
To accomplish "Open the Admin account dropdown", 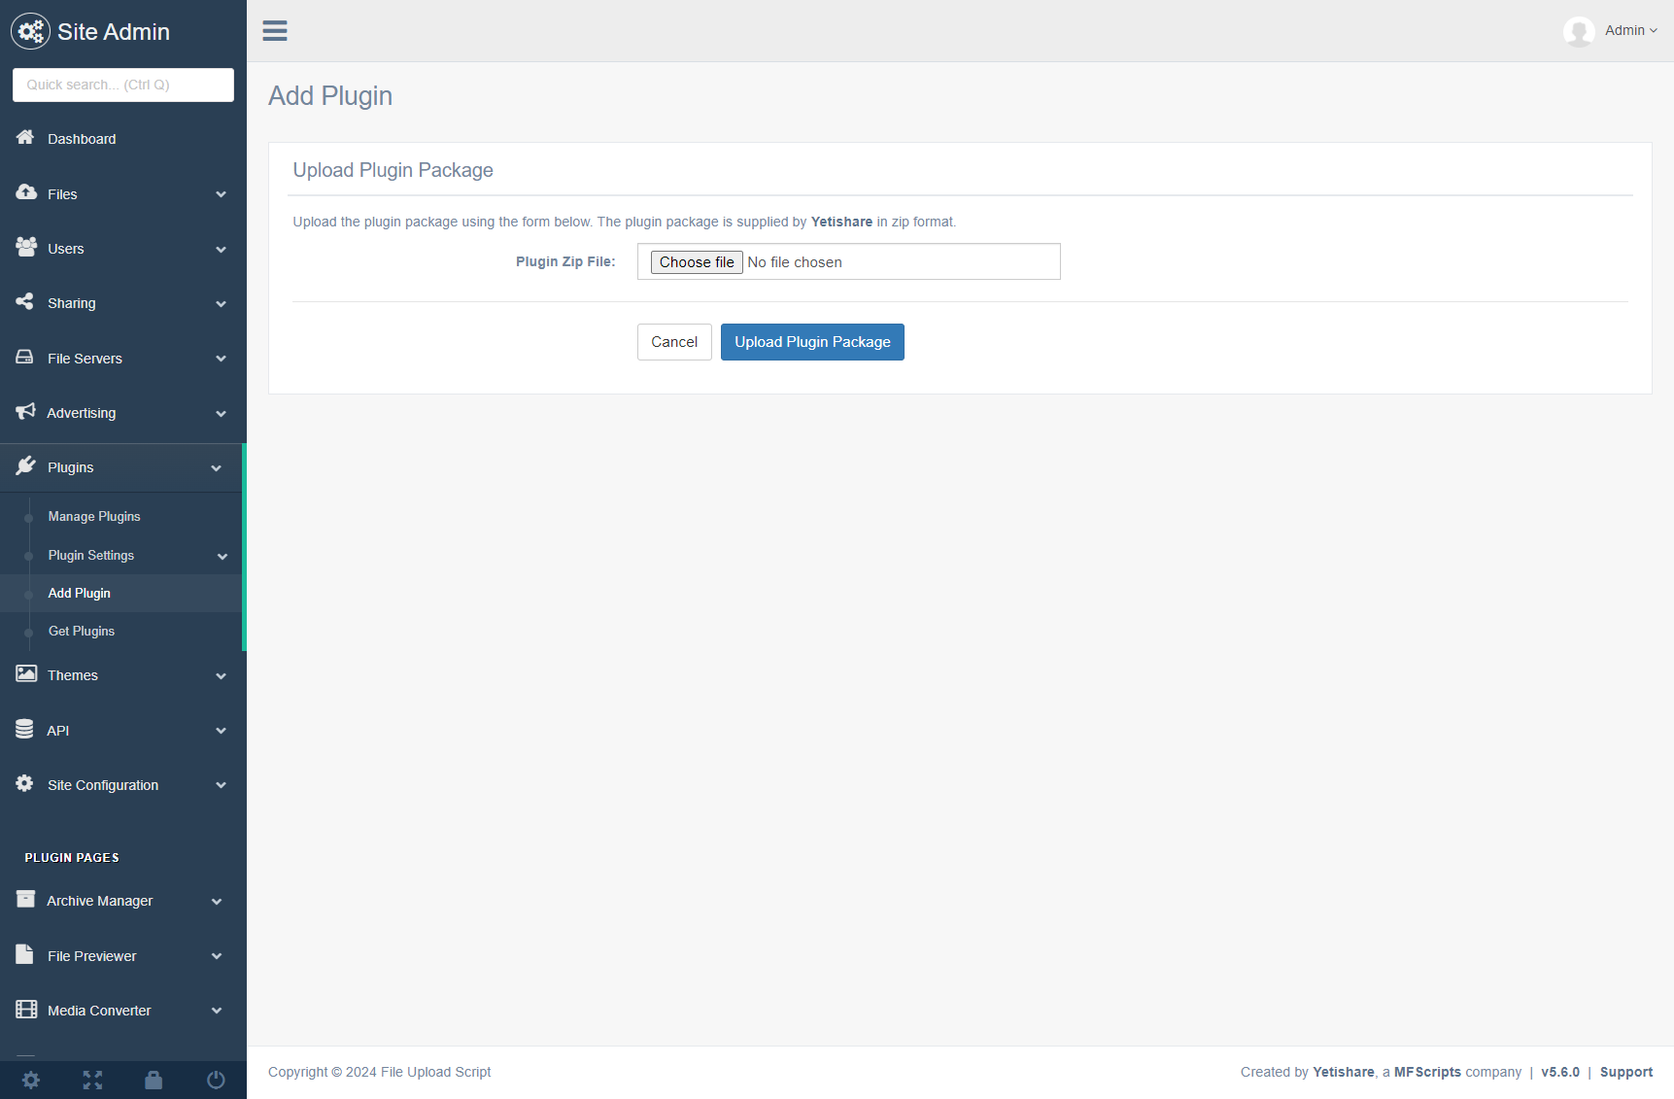I will point(1630,31).
